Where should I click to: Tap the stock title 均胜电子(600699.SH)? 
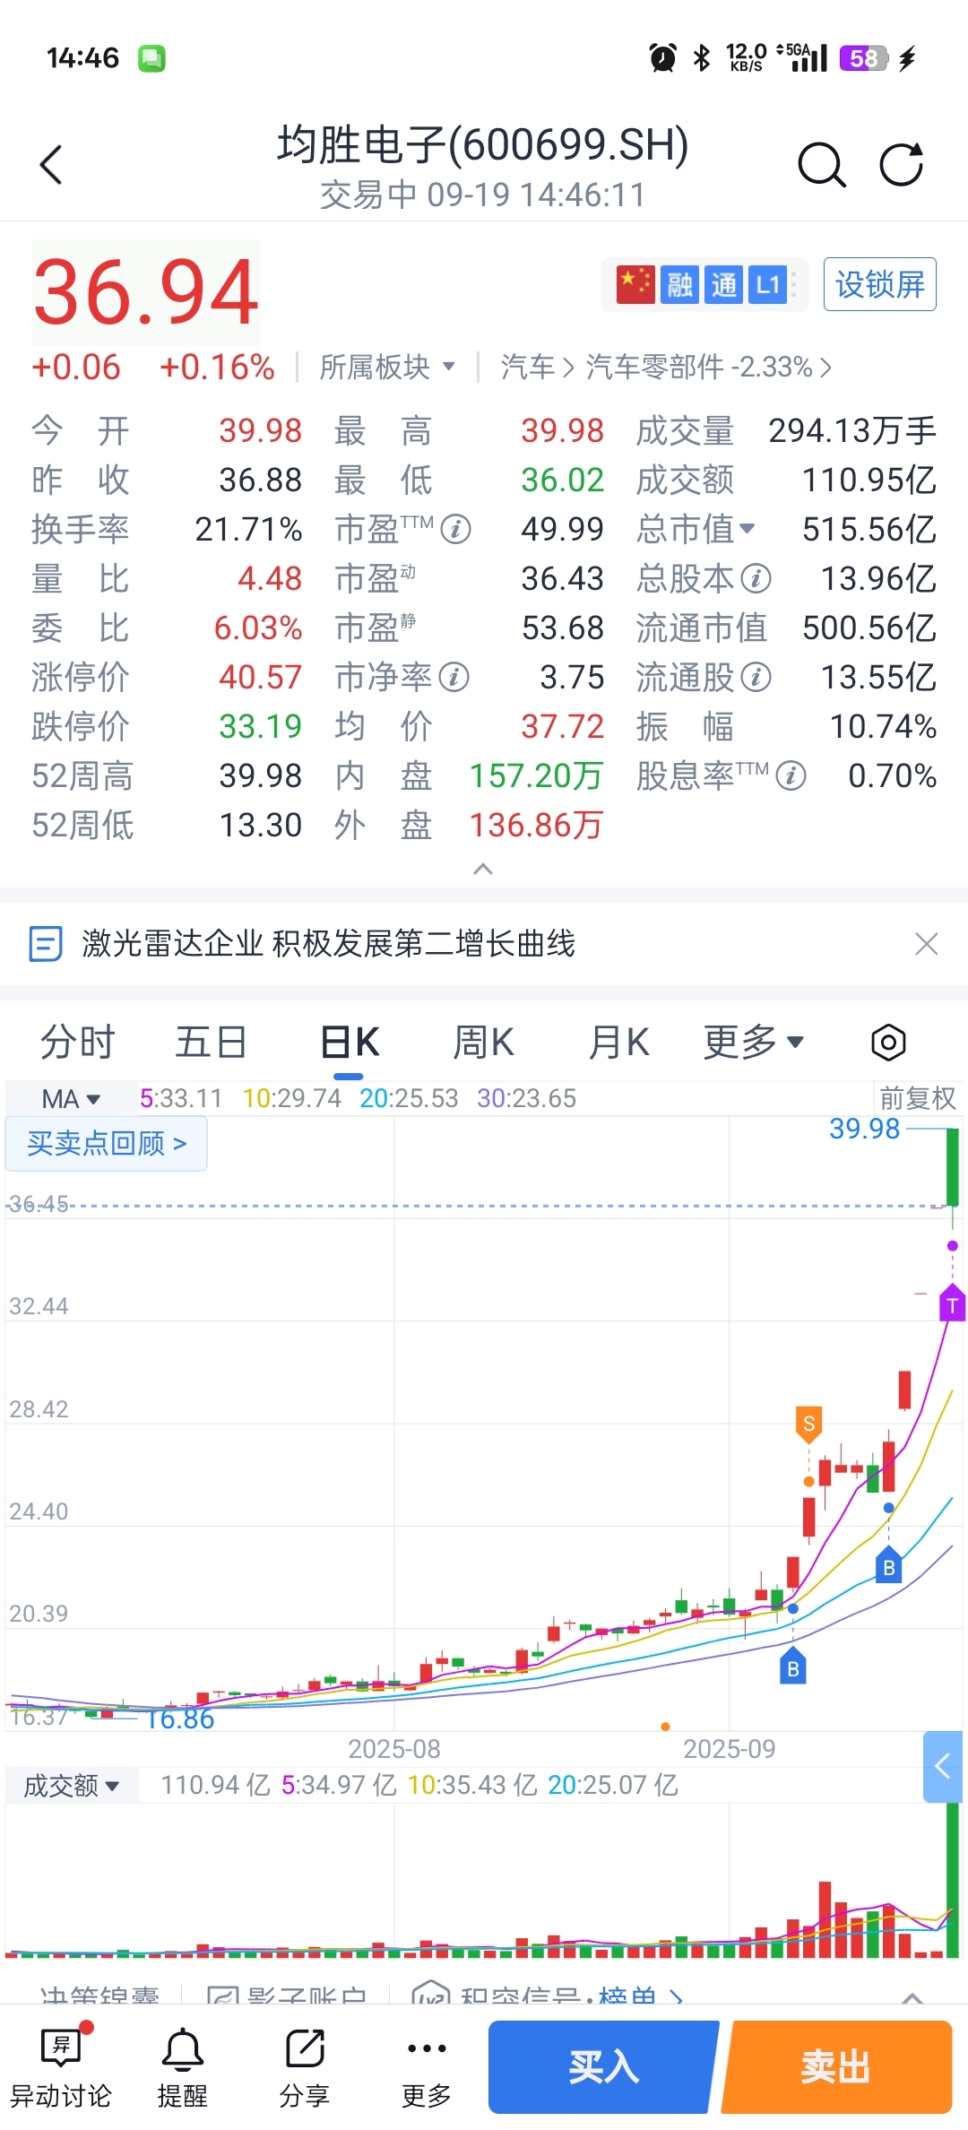pos(483,144)
